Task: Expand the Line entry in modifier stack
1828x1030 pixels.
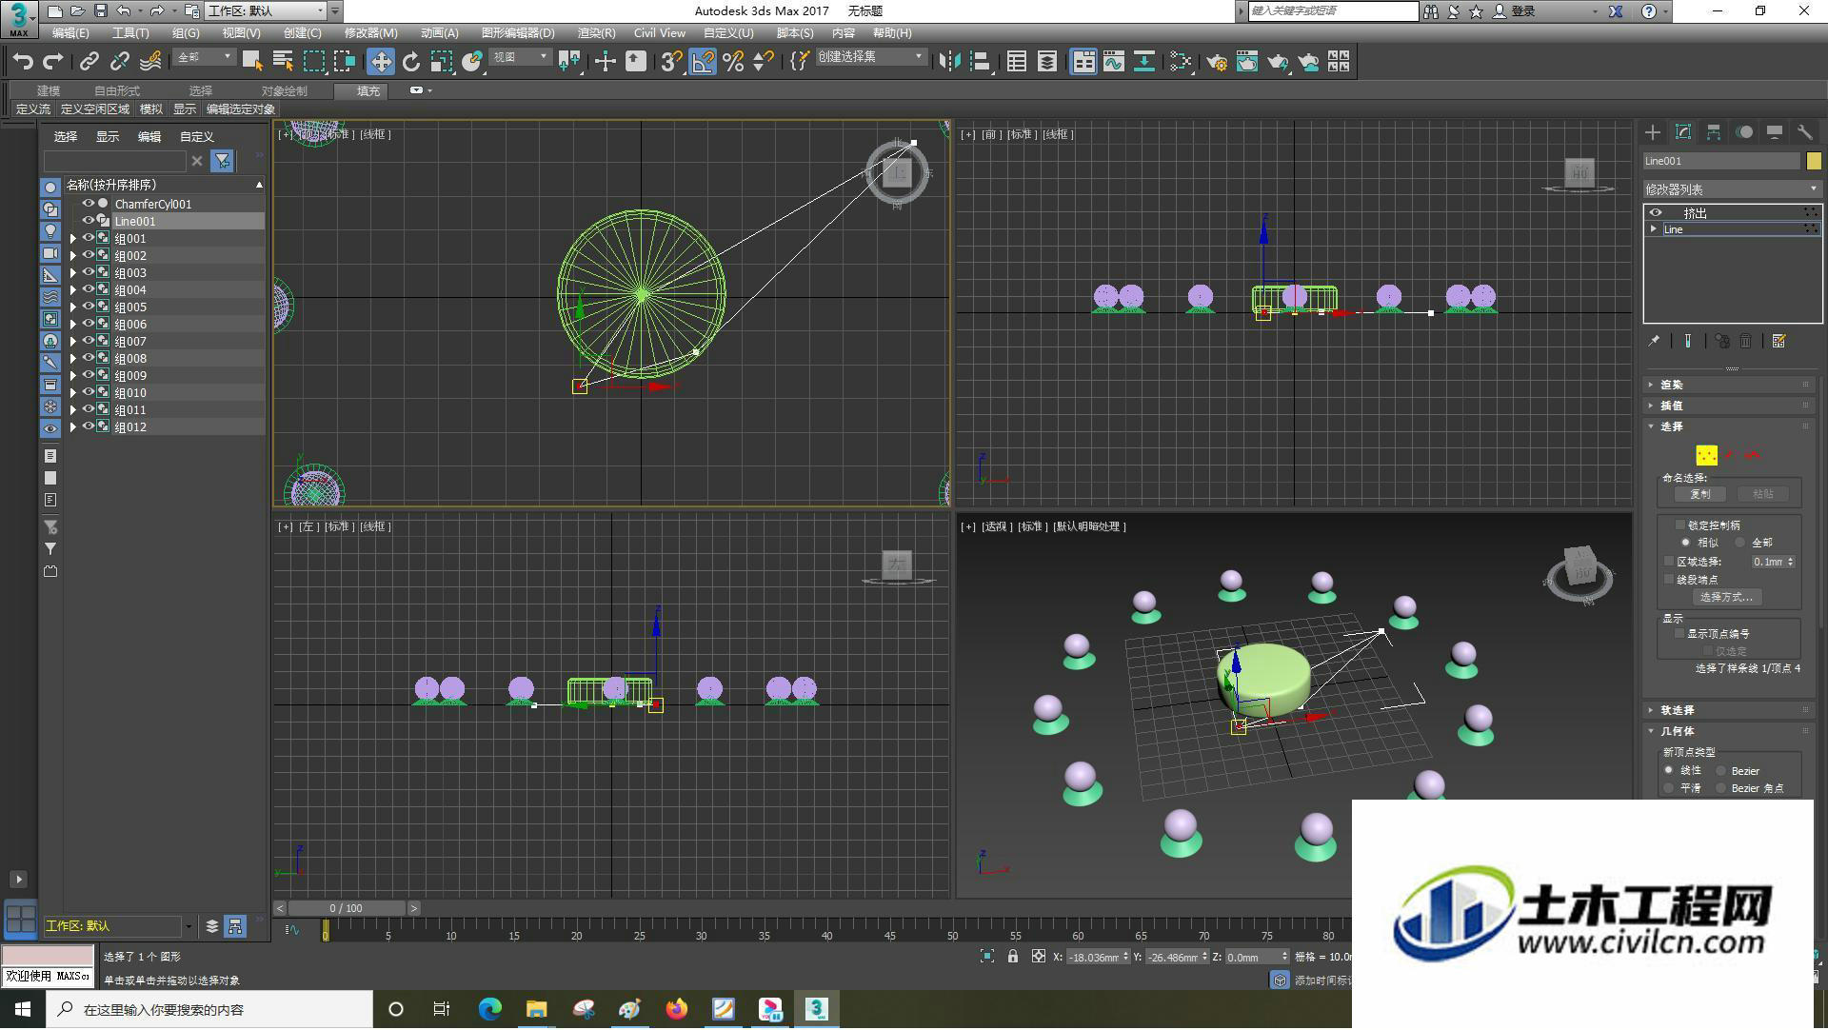Action: 1654,229
